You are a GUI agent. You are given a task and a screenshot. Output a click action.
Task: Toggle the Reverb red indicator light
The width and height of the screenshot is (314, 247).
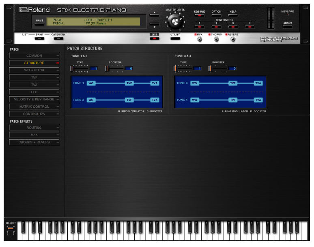click(x=226, y=34)
